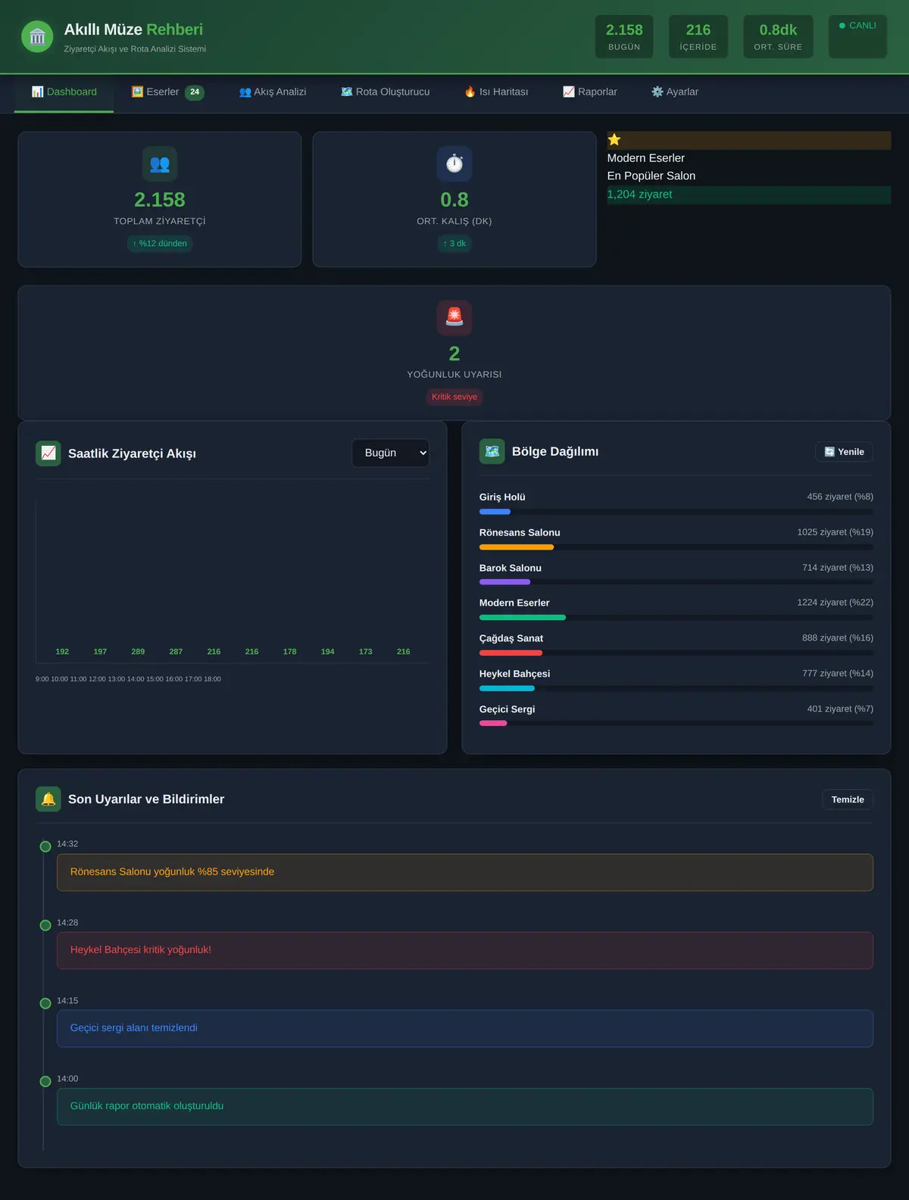Image resolution: width=909 pixels, height=1200 pixels.
Task: Click the %12 dünden trend badge
Action: (160, 244)
